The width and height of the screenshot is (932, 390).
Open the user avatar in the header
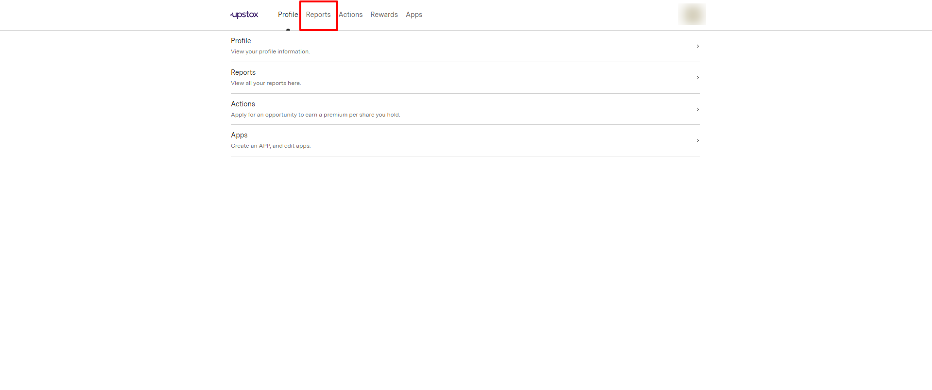691,14
